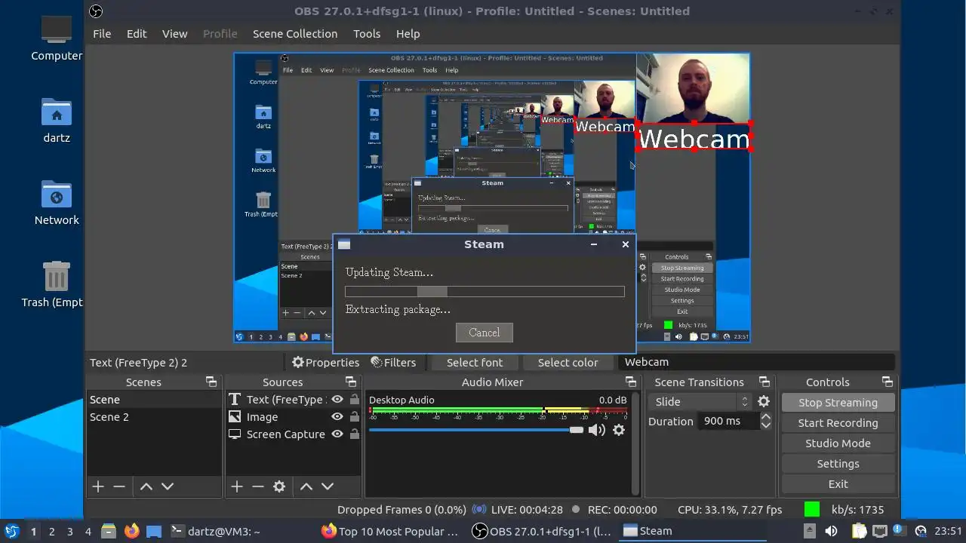This screenshot has width=966, height=543.
Task: Move the selected source down in the Sources panel
Action: tap(328, 486)
